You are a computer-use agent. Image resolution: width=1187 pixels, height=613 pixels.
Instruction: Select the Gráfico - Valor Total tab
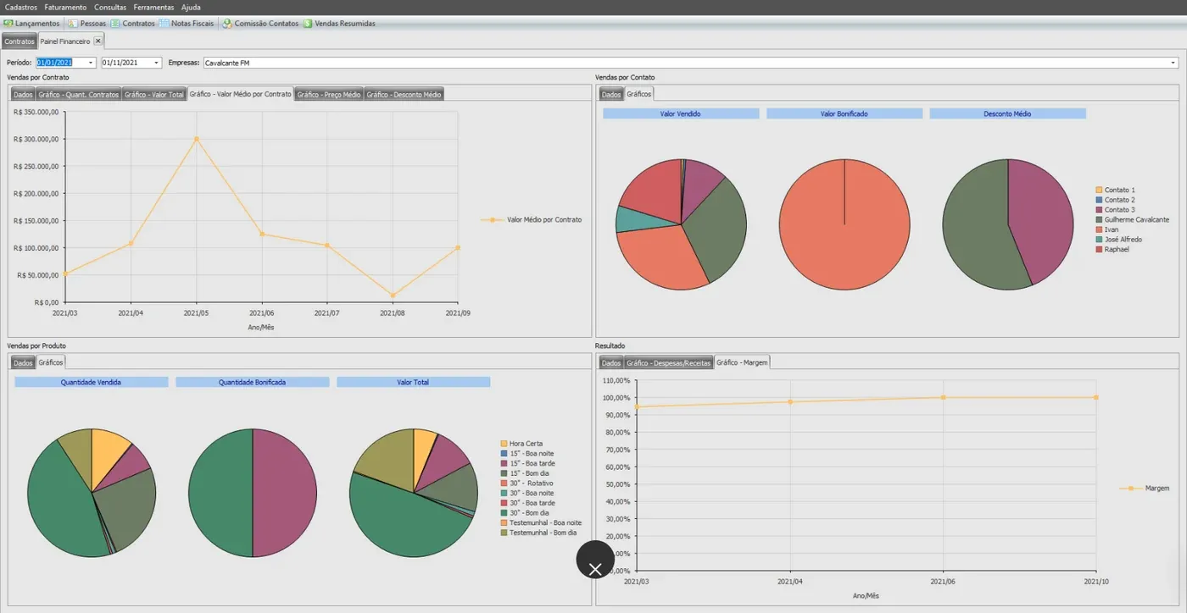coord(153,94)
